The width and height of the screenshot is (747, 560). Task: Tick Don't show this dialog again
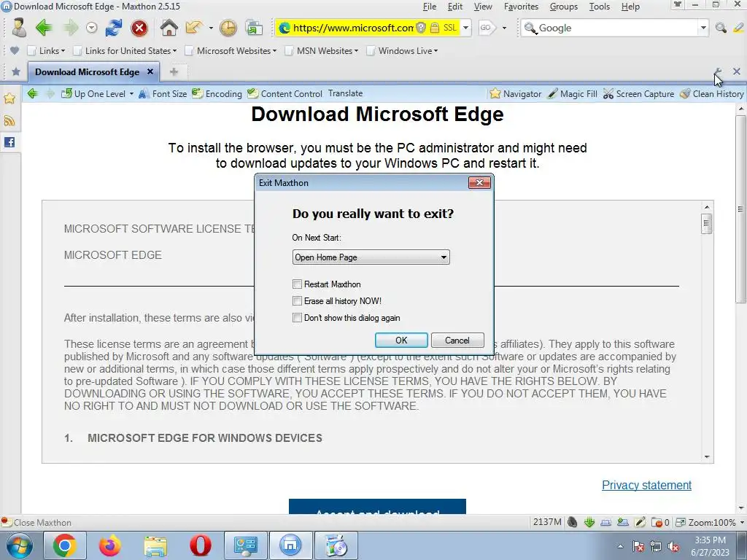(x=298, y=318)
